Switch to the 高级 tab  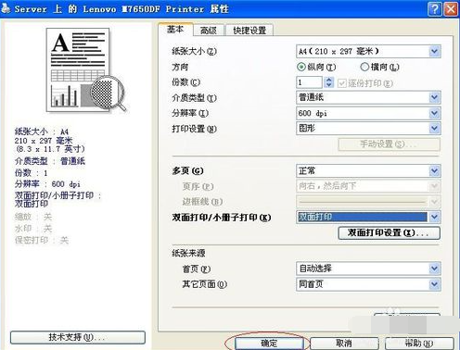(209, 31)
